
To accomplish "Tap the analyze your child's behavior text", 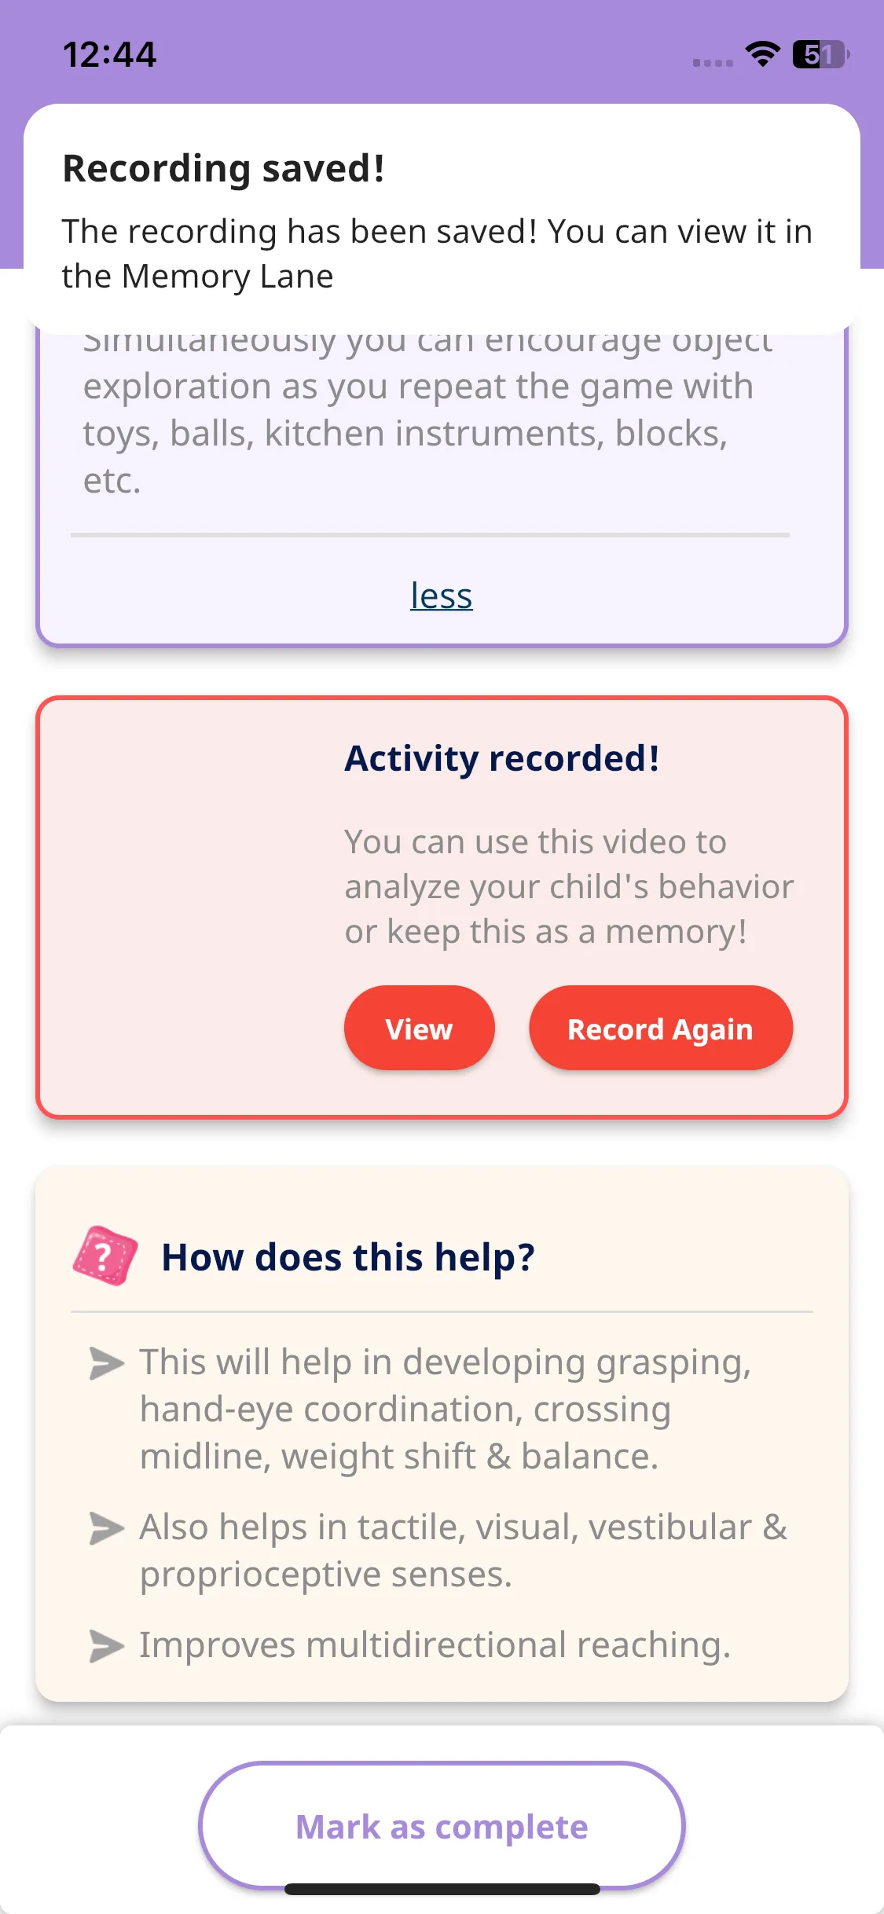I will [x=569, y=886].
